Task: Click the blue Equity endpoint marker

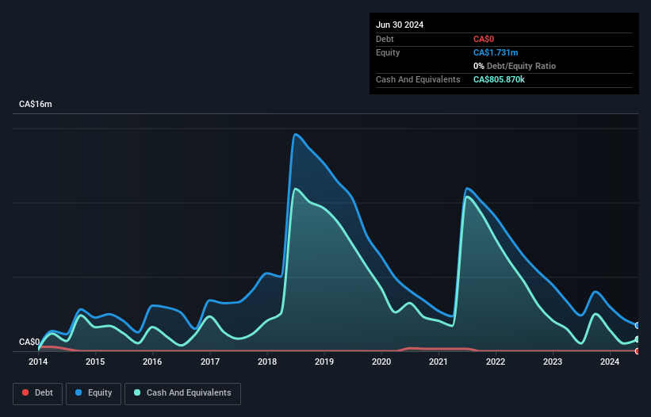Action: pyautogui.click(x=637, y=326)
